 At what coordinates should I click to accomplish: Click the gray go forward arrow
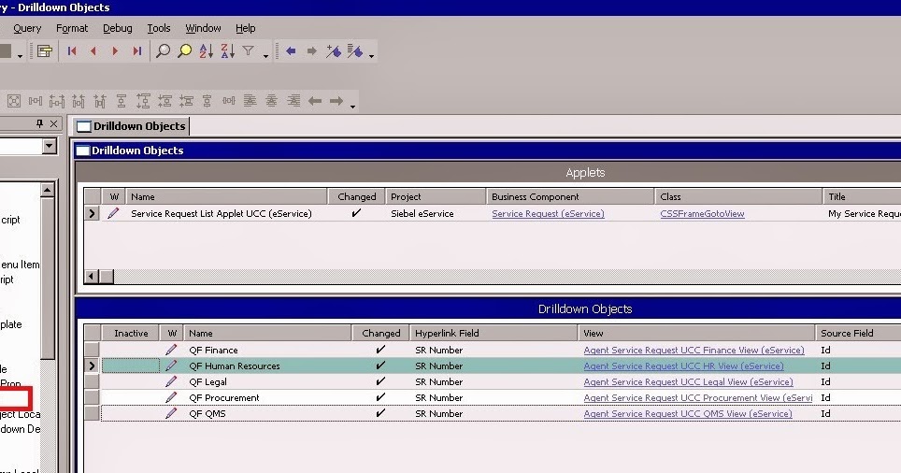pyautogui.click(x=312, y=51)
